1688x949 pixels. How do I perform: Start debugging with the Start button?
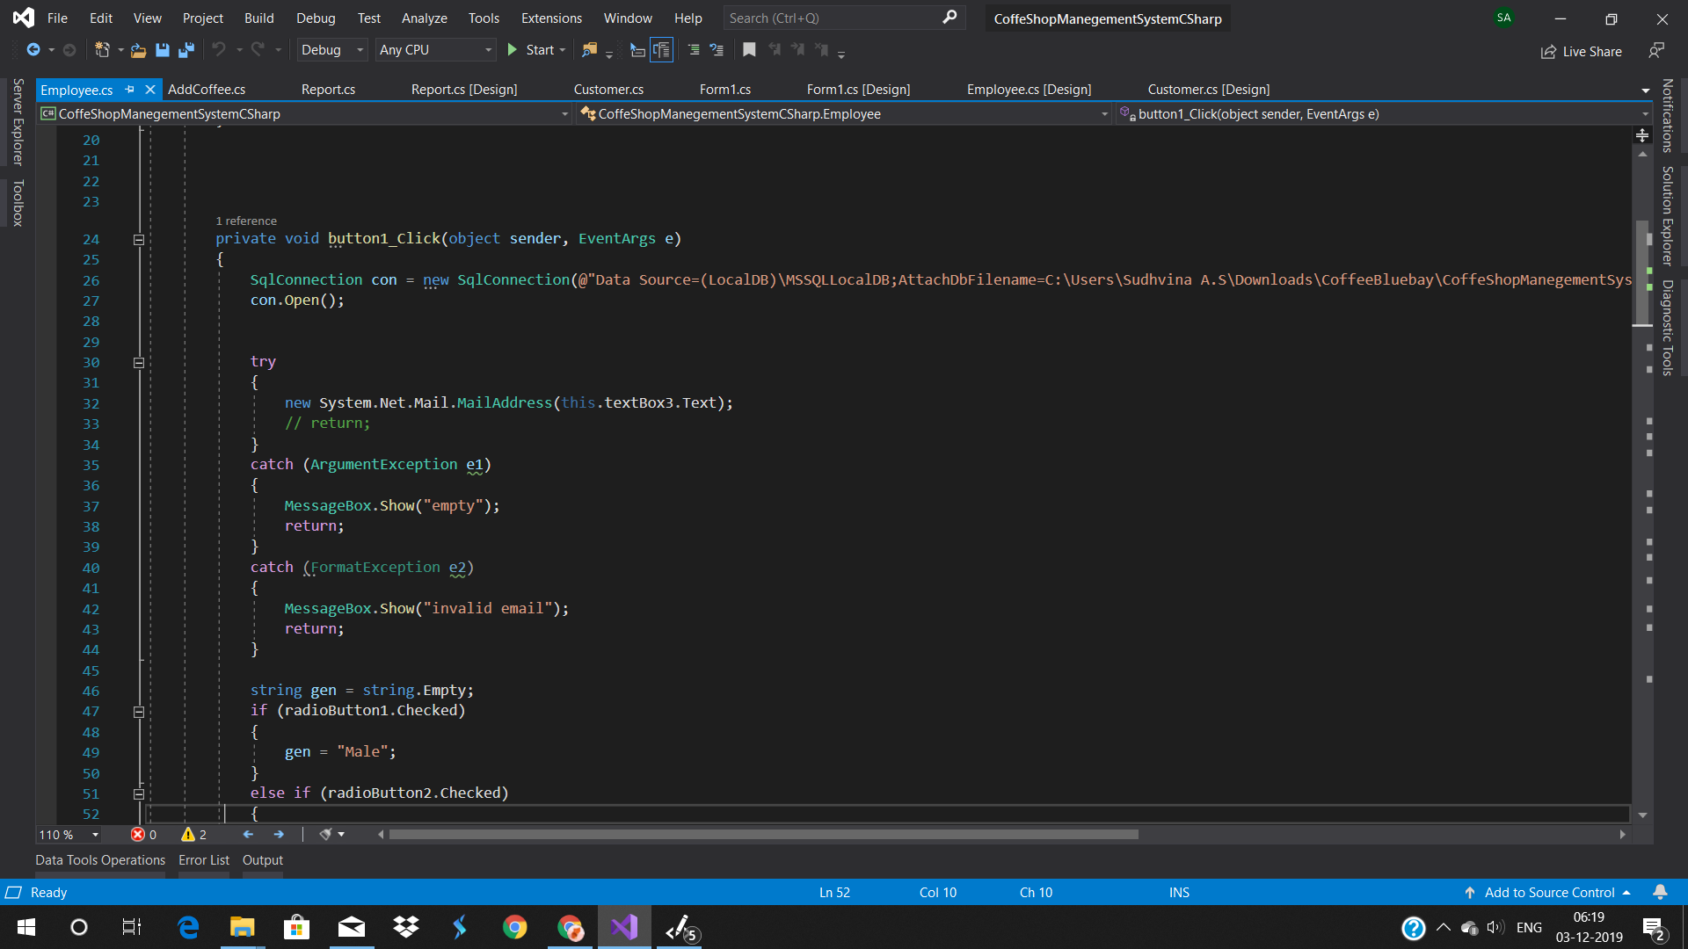pos(534,50)
